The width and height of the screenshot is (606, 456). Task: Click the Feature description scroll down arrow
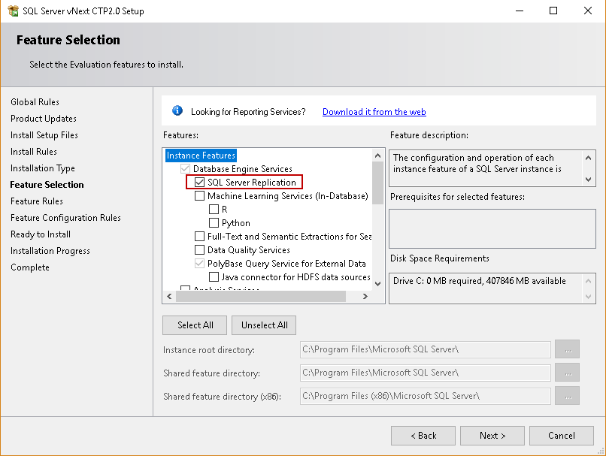(588, 179)
